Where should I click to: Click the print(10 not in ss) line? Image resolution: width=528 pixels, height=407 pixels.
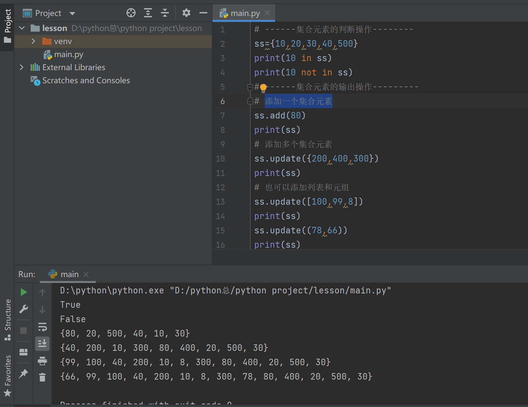303,72
